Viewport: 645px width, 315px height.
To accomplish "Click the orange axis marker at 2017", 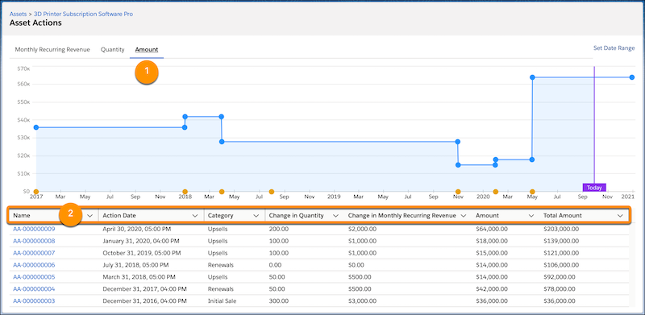I will point(36,192).
